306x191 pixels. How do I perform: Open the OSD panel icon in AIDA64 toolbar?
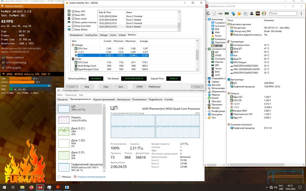[258, 13]
